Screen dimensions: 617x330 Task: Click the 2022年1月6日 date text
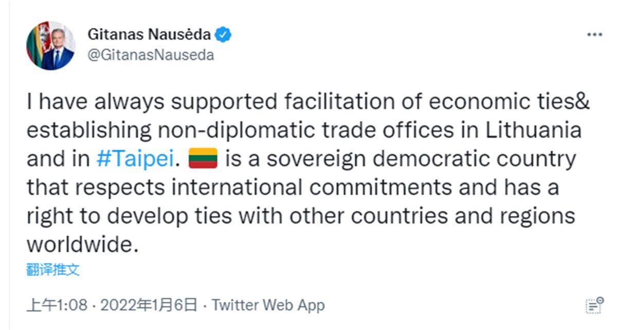pos(149,305)
